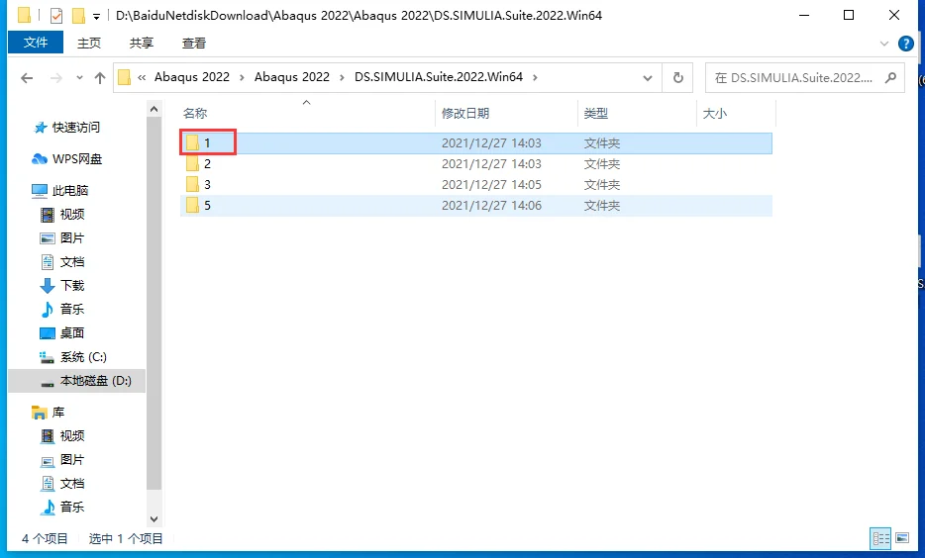Select 库 in navigation pane

[x=57, y=412]
